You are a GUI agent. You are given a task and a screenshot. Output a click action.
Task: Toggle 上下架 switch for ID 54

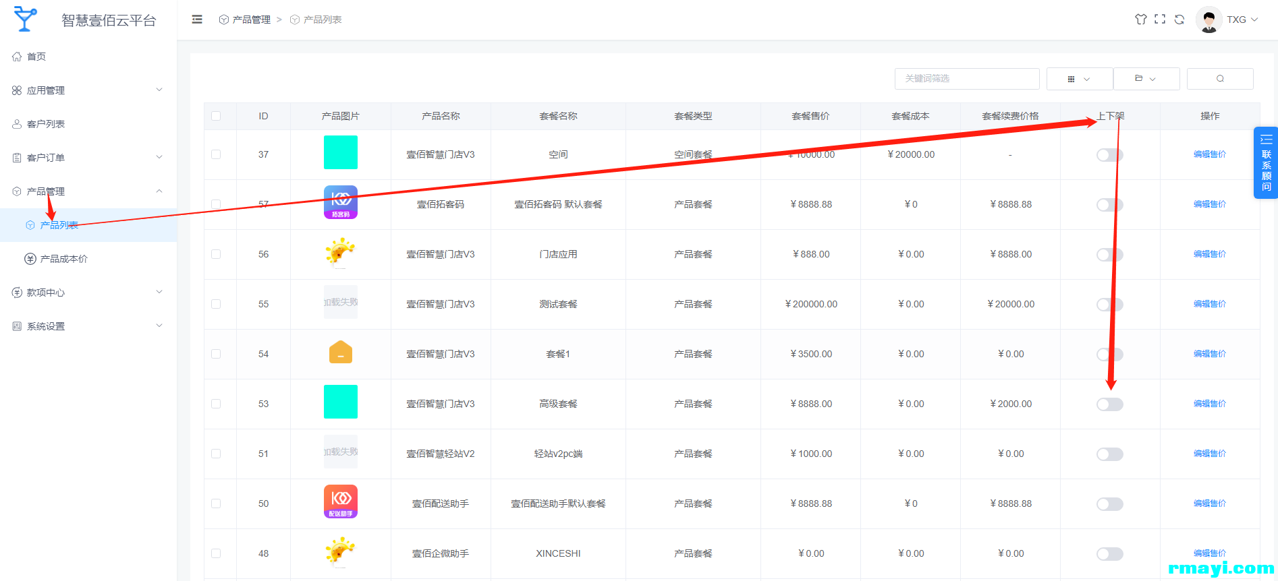point(1110,355)
